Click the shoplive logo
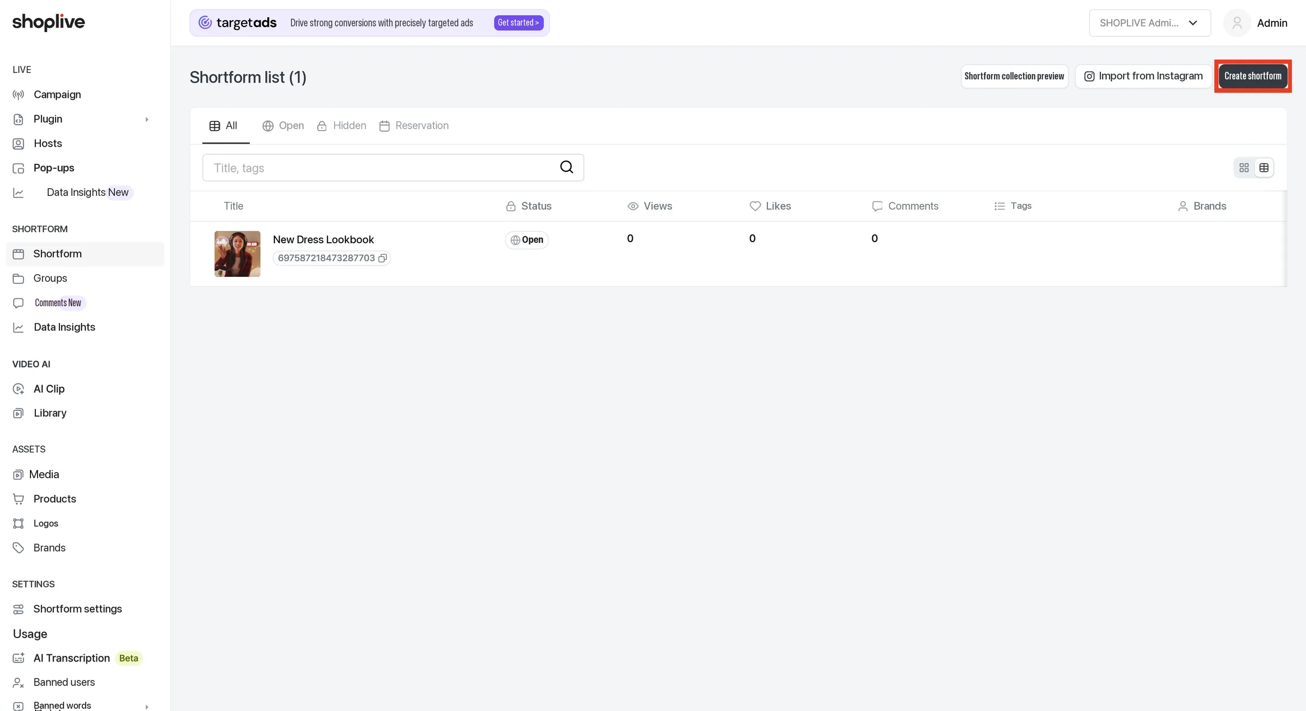The image size is (1306, 711). tap(48, 22)
